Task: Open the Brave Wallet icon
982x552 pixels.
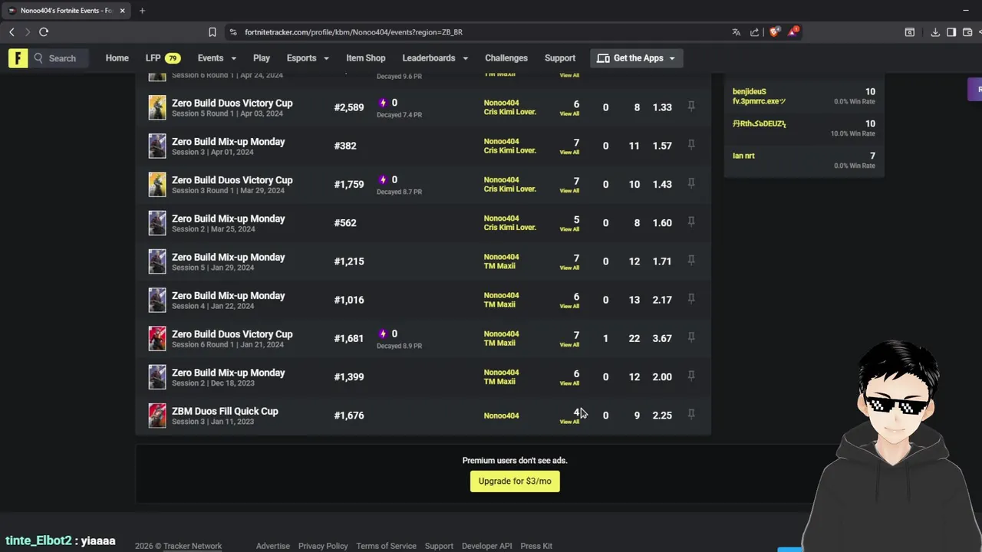Action: (x=967, y=32)
